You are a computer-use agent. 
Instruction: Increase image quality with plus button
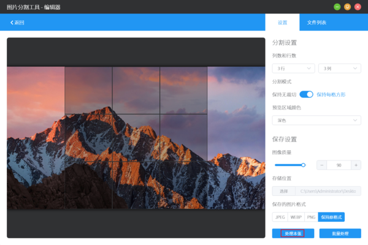pos(356,165)
